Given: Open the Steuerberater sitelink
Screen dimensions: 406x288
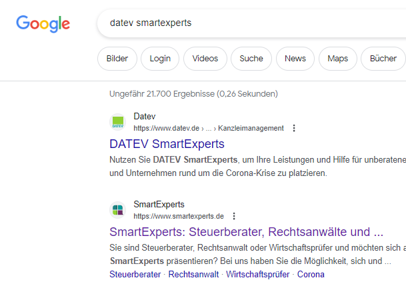Looking at the screenshot, I should 135,274.
